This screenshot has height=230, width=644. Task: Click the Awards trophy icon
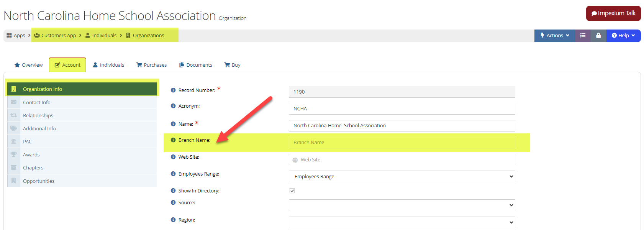coord(14,154)
